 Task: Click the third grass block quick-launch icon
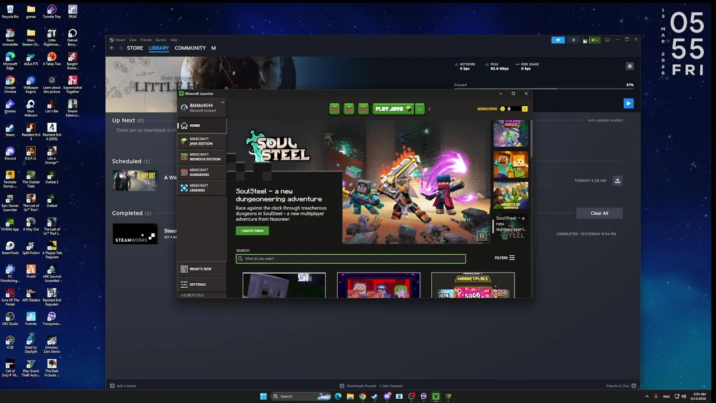pos(364,109)
